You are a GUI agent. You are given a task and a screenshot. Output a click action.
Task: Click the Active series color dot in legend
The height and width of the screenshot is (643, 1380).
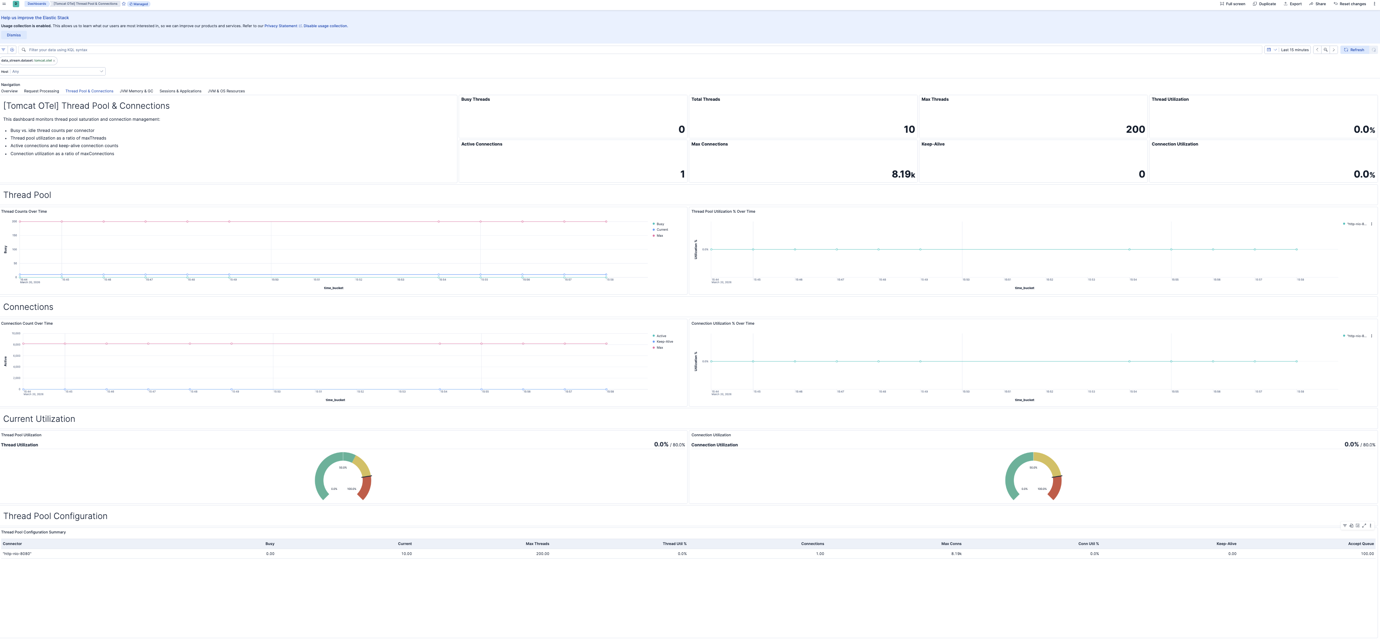click(x=654, y=336)
